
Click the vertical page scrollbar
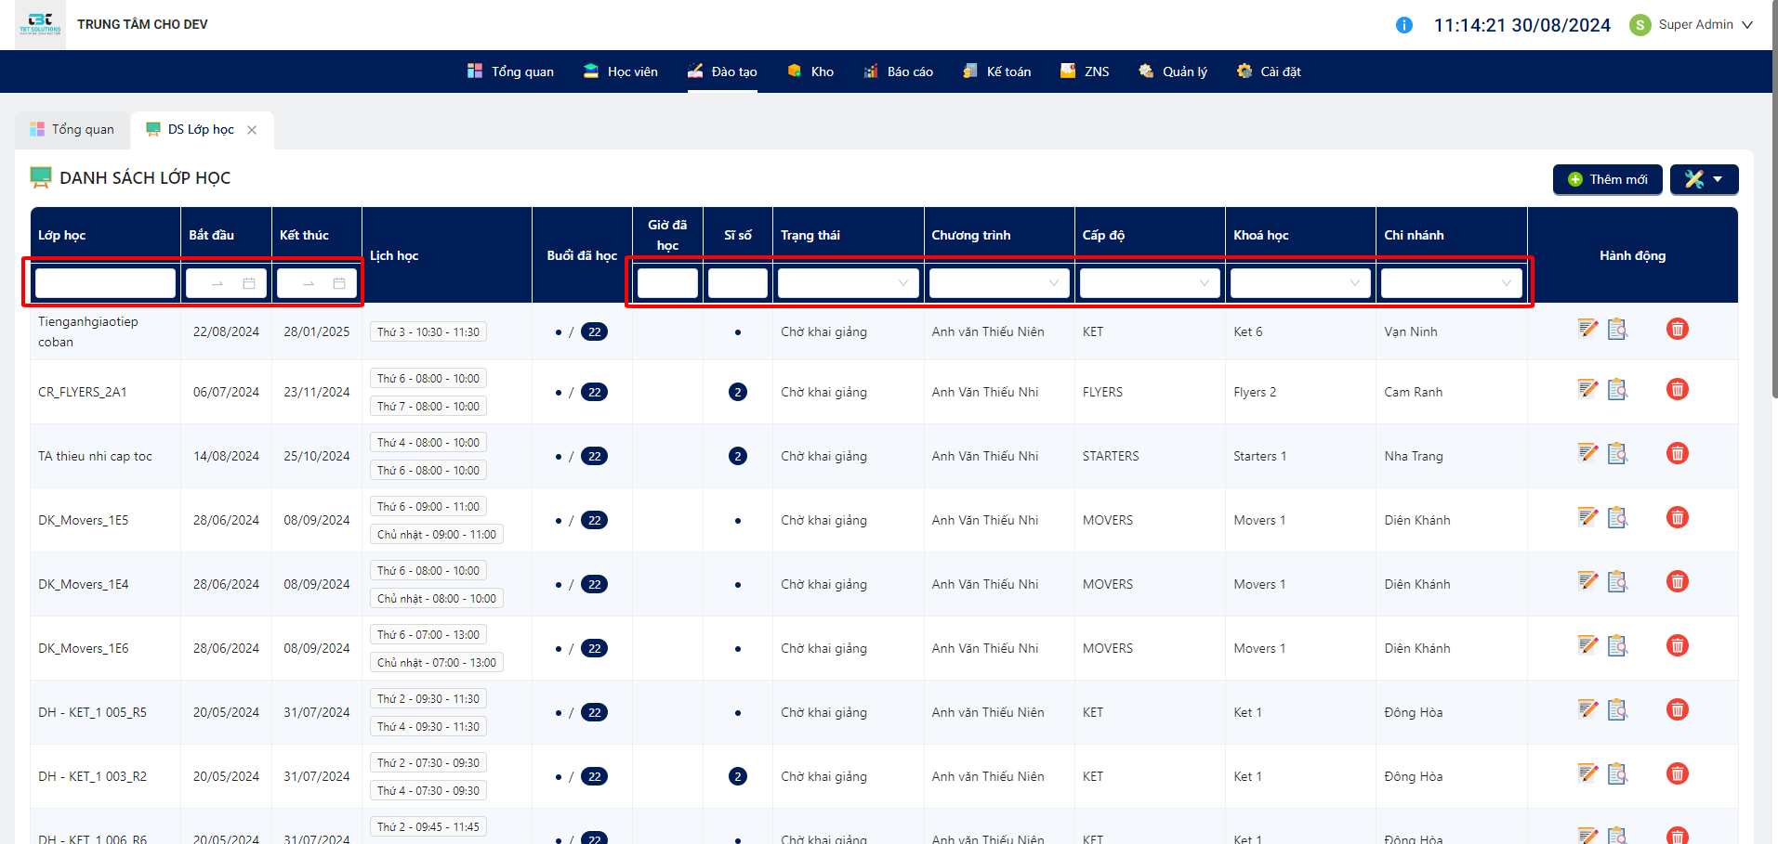pyautogui.click(x=1774, y=200)
